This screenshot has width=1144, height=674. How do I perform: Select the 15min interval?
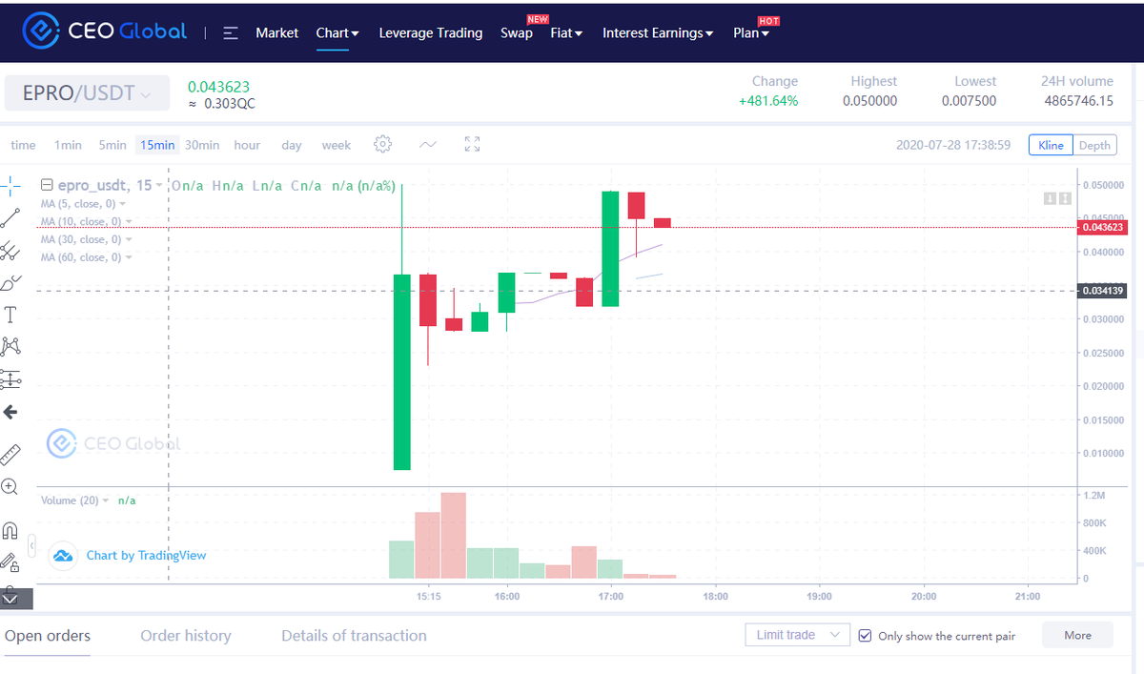click(157, 145)
